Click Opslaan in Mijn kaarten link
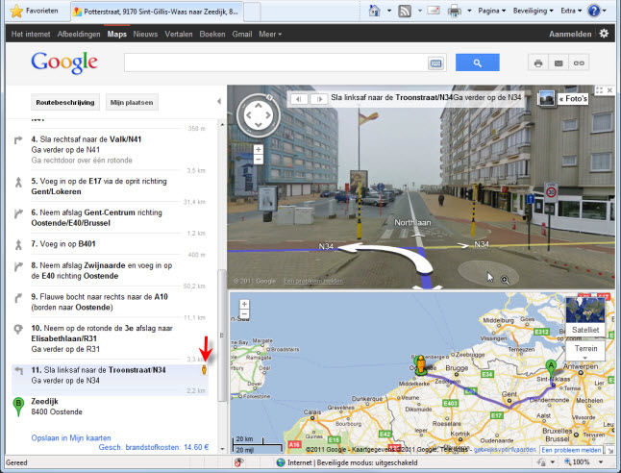Viewport: 621px width, 473px height. (71, 437)
